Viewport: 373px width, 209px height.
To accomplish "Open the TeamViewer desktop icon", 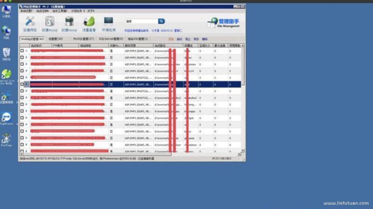I will 6,119.
